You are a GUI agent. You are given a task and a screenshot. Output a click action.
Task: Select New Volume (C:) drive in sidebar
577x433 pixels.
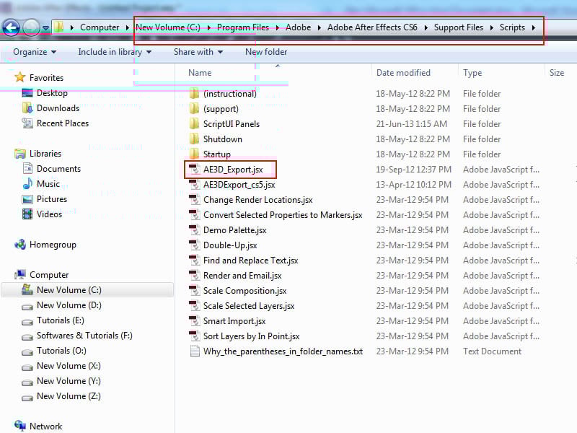pyautogui.click(x=87, y=290)
